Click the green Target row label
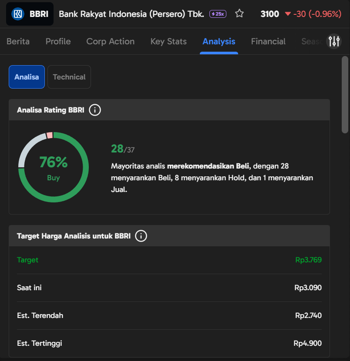350x361 pixels. 28,260
